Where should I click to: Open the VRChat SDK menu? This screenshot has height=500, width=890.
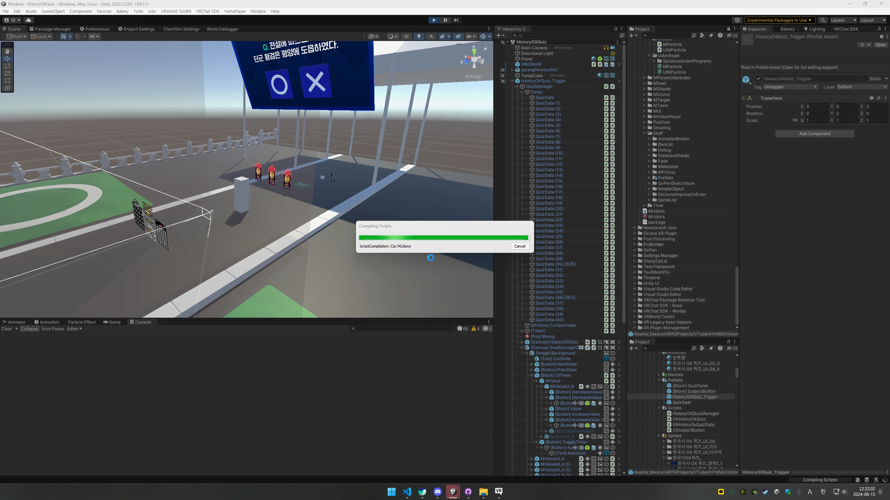[208, 11]
